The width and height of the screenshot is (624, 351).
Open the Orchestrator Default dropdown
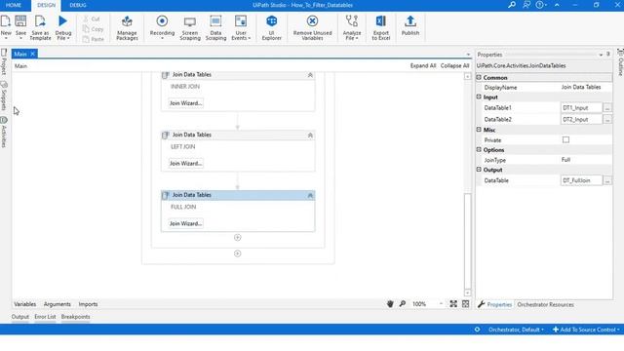[516, 330]
